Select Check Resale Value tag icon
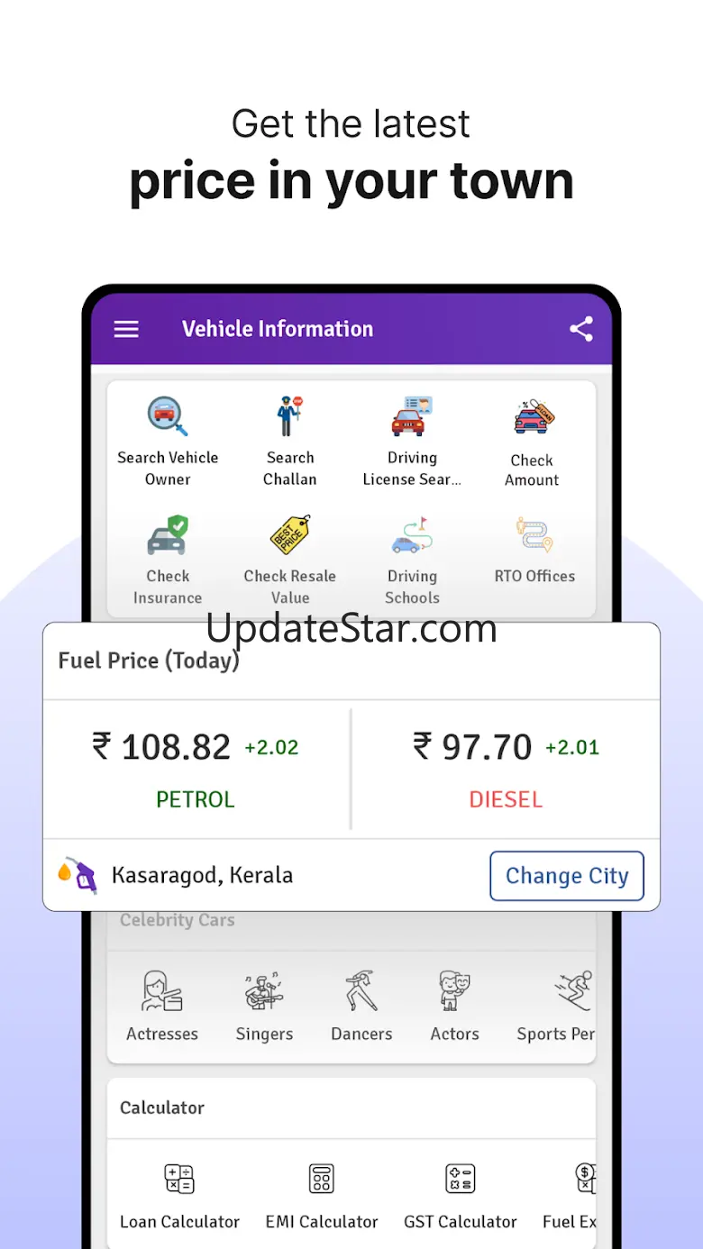The height and width of the screenshot is (1249, 703). [x=290, y=535]
